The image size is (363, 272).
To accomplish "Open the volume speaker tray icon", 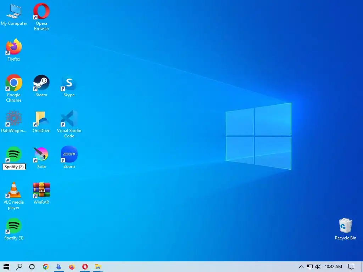I will tap(318, 267).
